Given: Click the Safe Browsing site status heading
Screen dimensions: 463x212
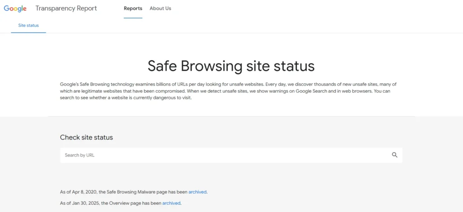Looking at the screenshot, I should (231, 66).
